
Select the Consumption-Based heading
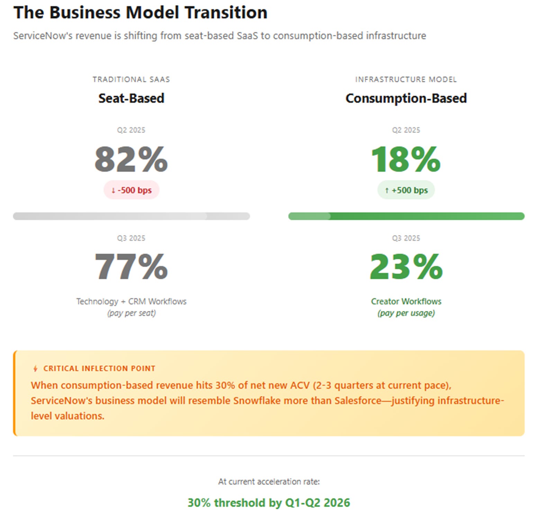pos(406,98)
